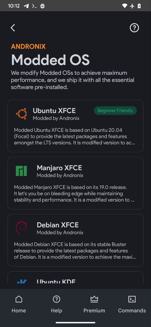Tap the airplane mode status icon
151x327 pixels.
(132, 5)
